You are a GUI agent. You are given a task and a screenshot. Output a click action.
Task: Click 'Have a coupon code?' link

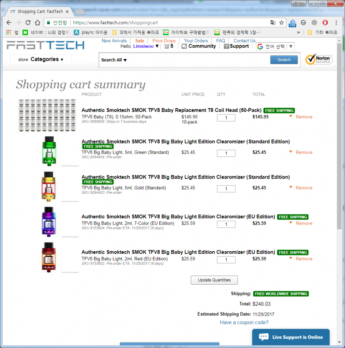[244, 322]
